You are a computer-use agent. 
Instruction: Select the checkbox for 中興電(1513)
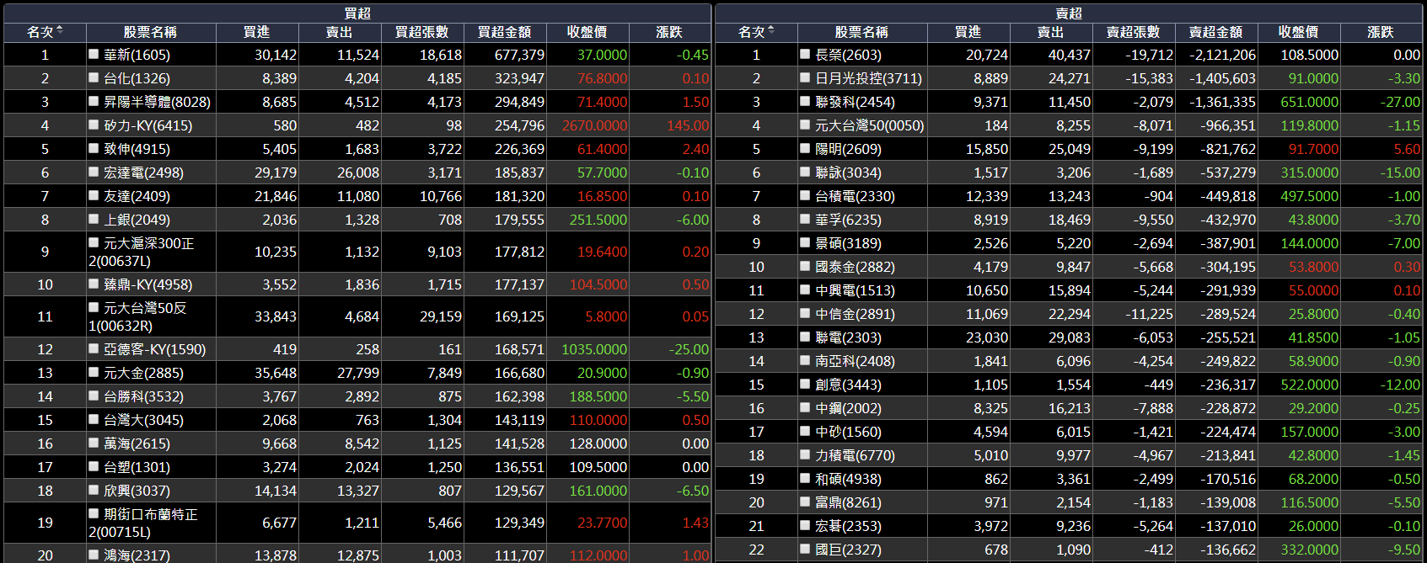[x=806, y=289]
